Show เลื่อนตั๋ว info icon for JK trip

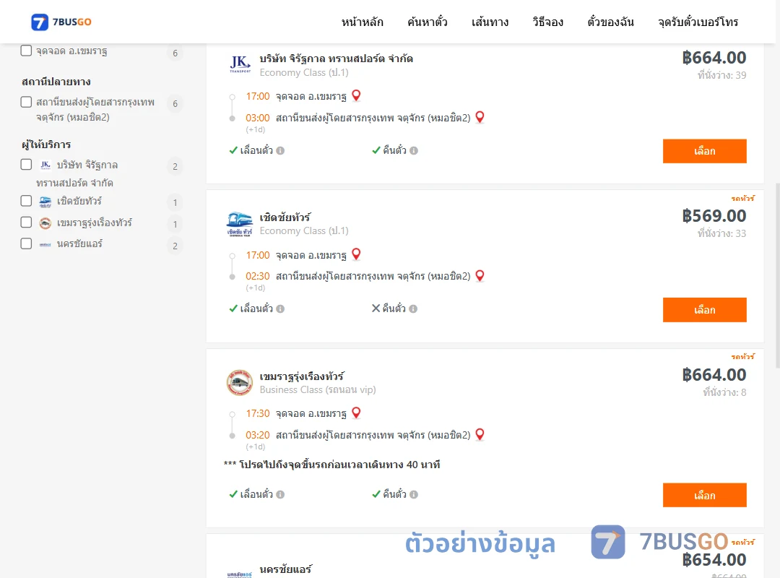click(280, 151)
